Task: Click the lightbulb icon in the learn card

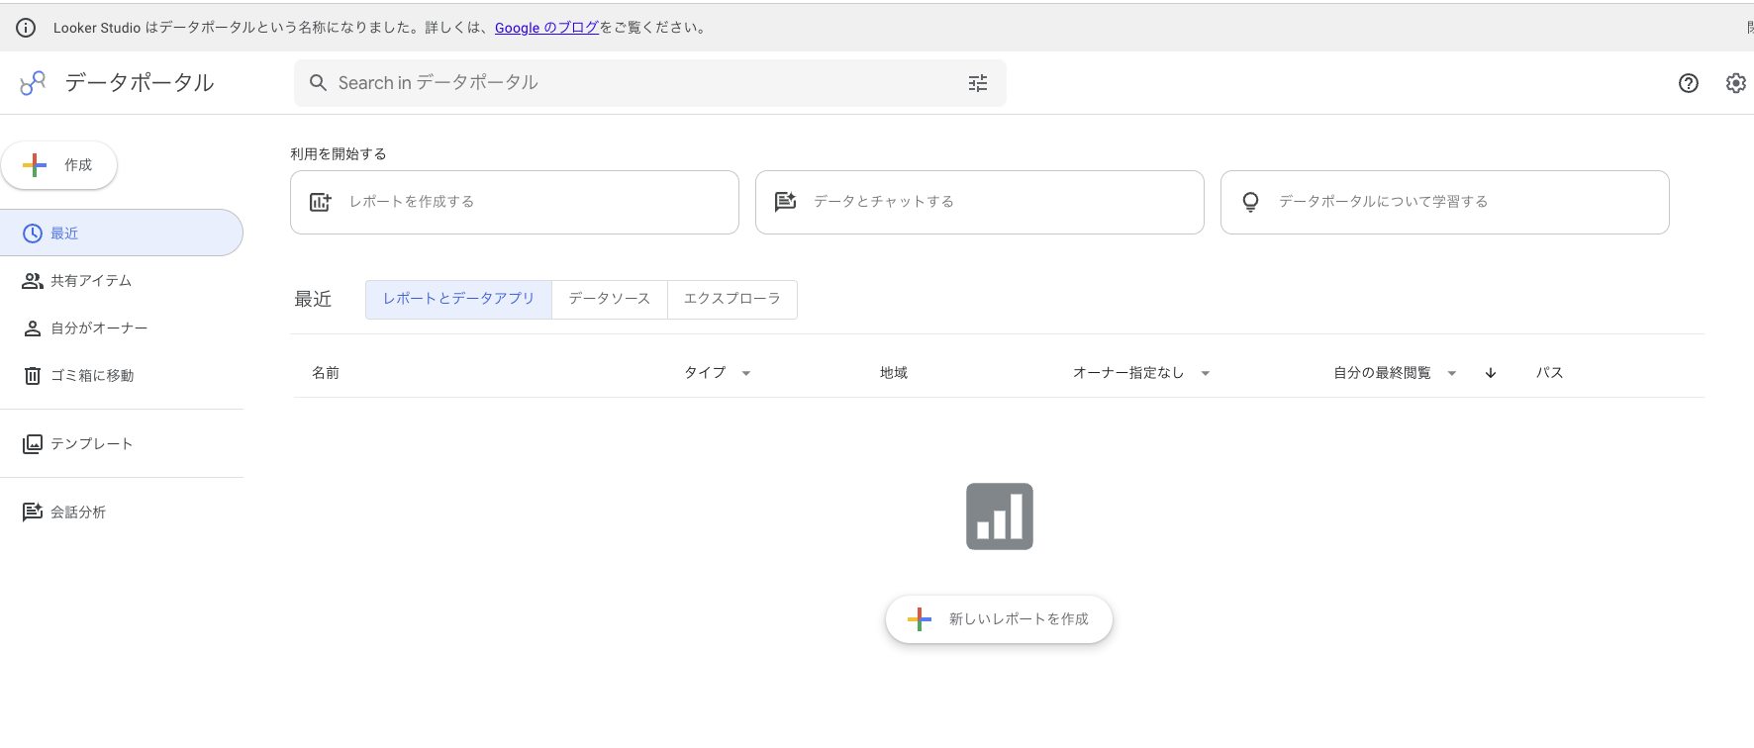Action: [x=1251, y=202]
